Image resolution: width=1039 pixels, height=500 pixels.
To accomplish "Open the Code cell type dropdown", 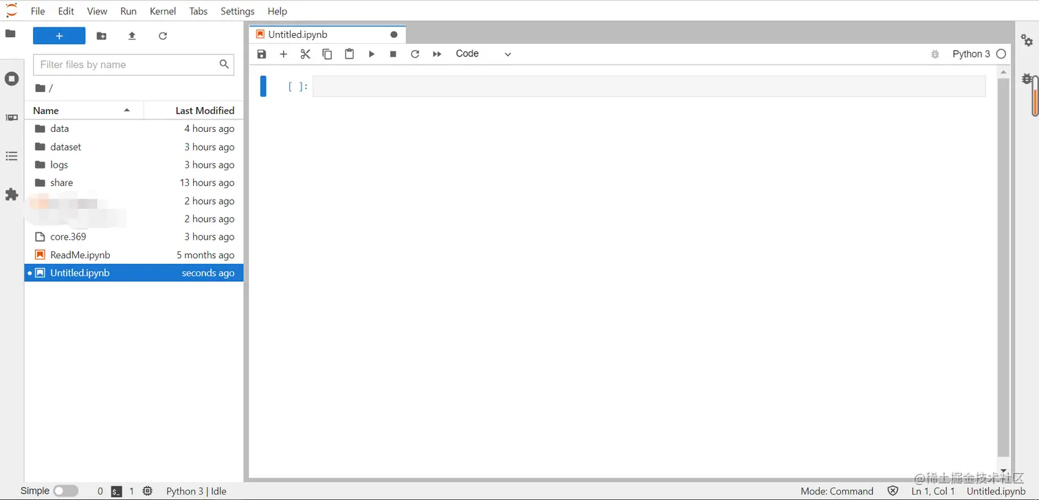I will click(484, 54).
